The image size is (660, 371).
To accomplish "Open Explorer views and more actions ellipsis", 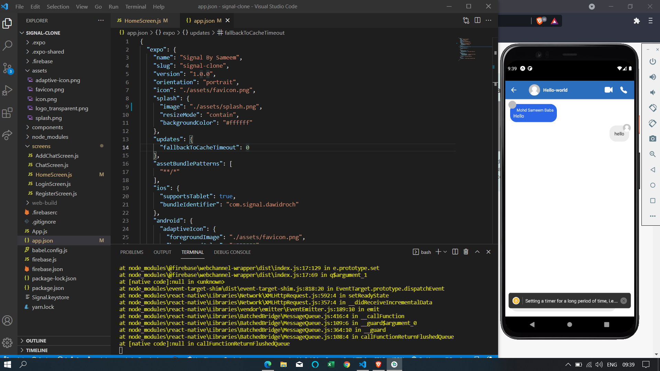I will pyautogui.click(x=101, y=21).
